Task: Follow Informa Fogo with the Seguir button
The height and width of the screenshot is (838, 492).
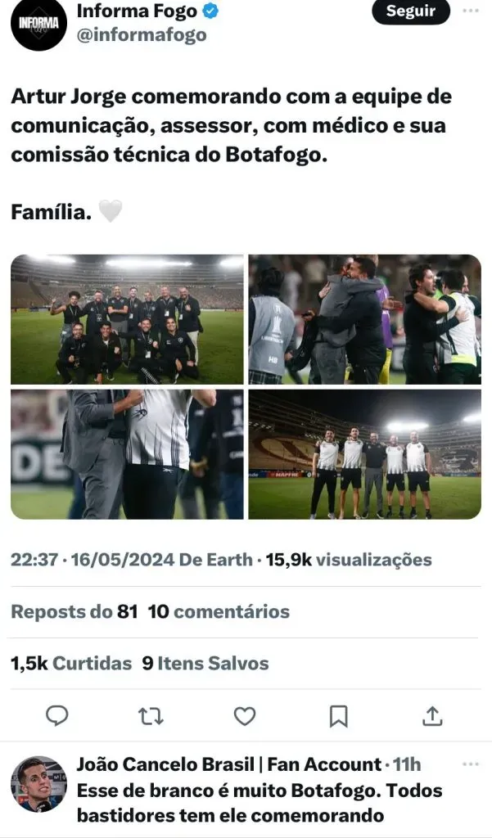Action: click(x=411, y=11)
